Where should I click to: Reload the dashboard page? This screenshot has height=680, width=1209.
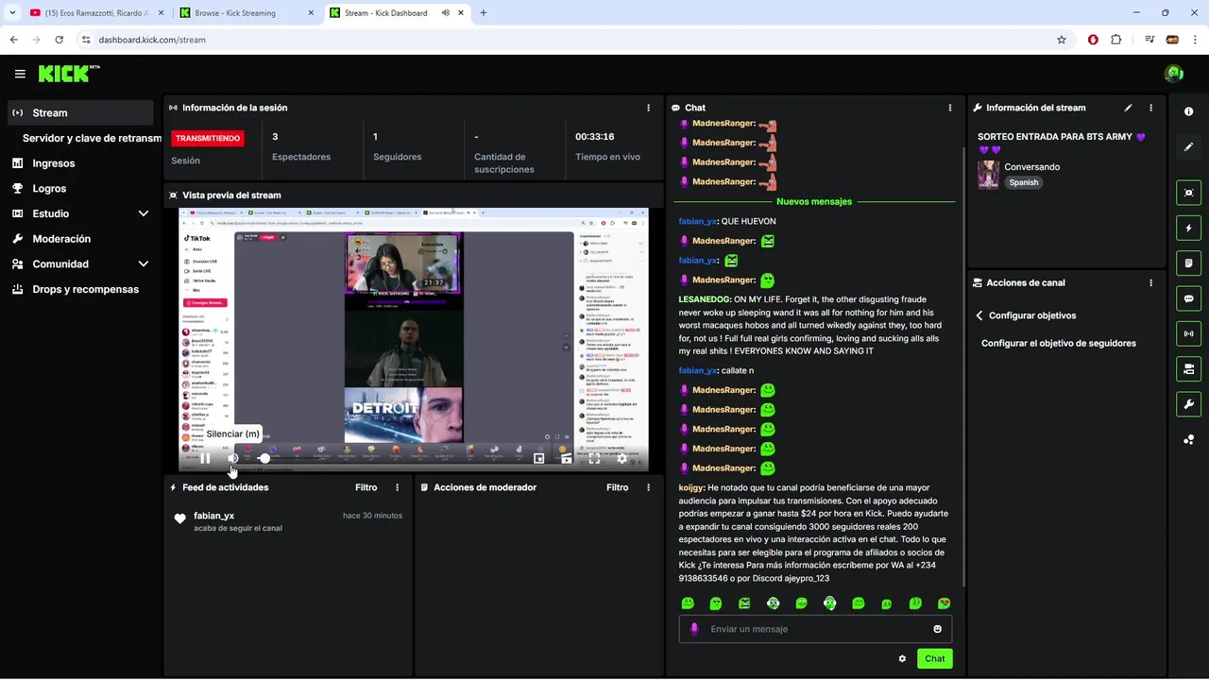pos(59,40)
